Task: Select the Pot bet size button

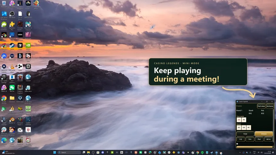Action: pos(259,139)
